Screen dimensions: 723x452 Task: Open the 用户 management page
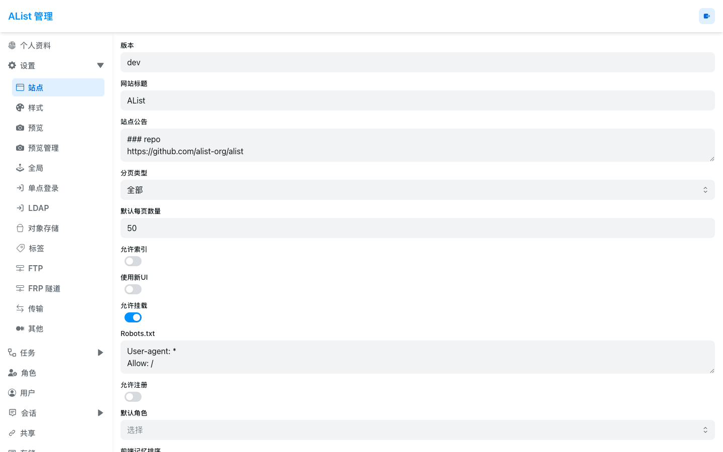tap(56, 393)
